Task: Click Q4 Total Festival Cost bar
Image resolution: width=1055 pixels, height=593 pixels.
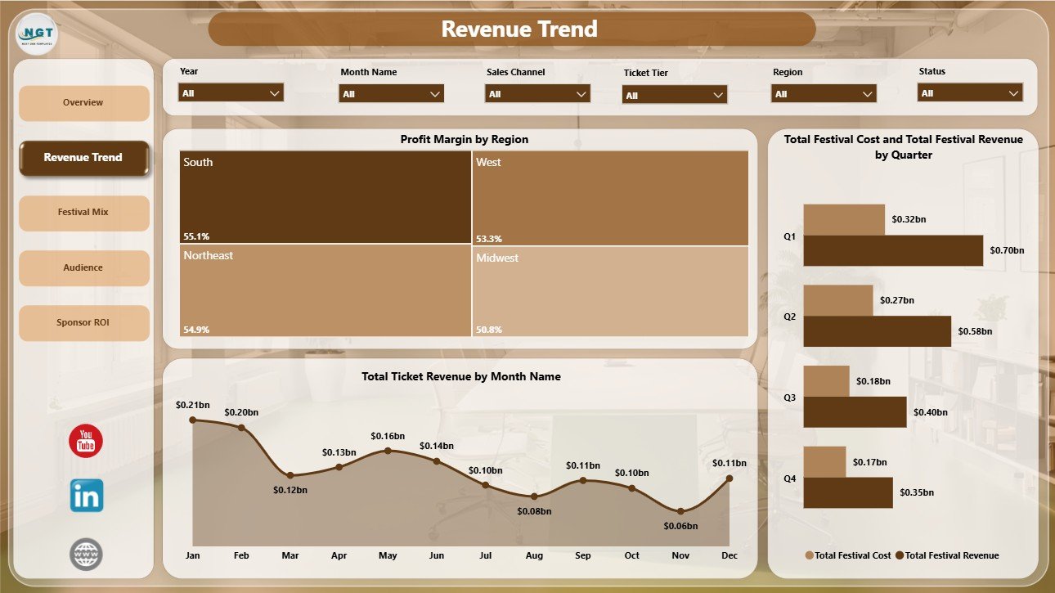Action: pos(825,461)
